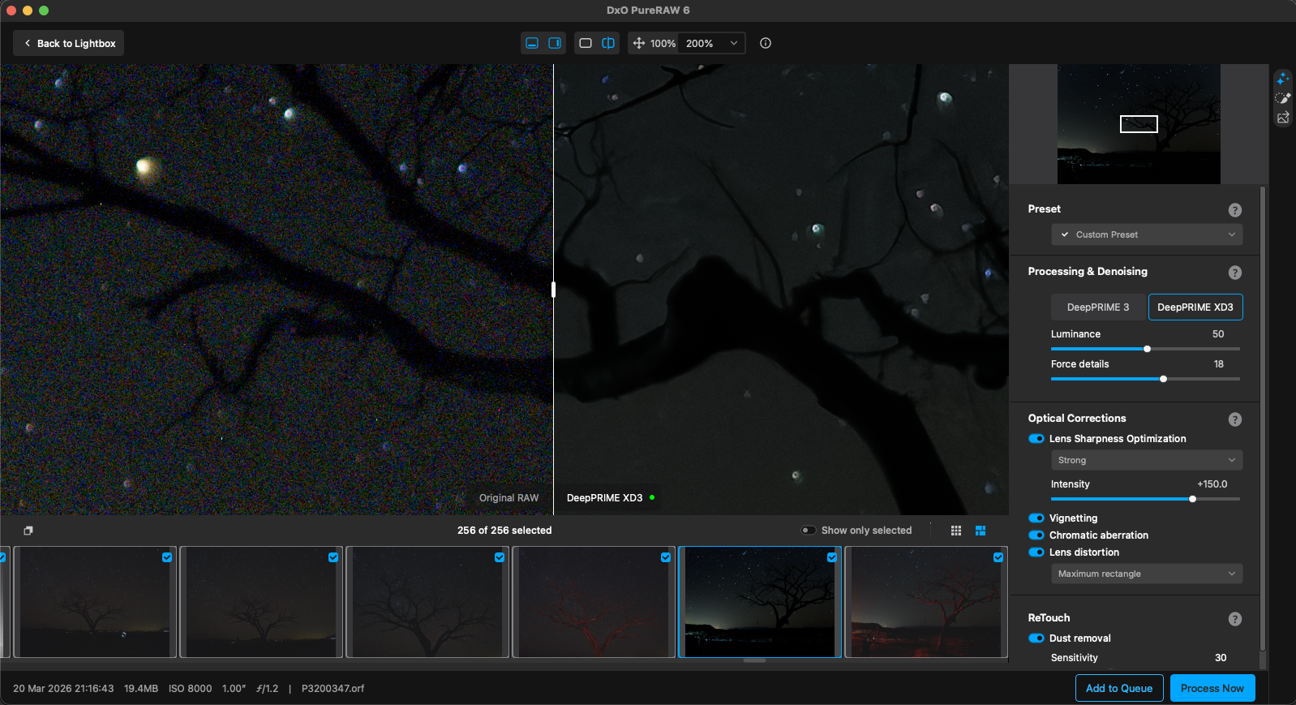Toggle the bottom filmstrip panel icon
The image size is (1296, 705).
pyautogui.click(x=532, y=43)
